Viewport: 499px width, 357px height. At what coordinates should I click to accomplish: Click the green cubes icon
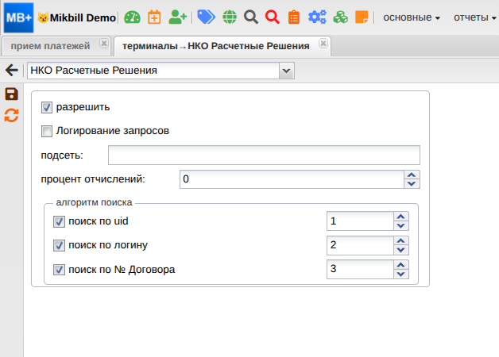point(341,17)
